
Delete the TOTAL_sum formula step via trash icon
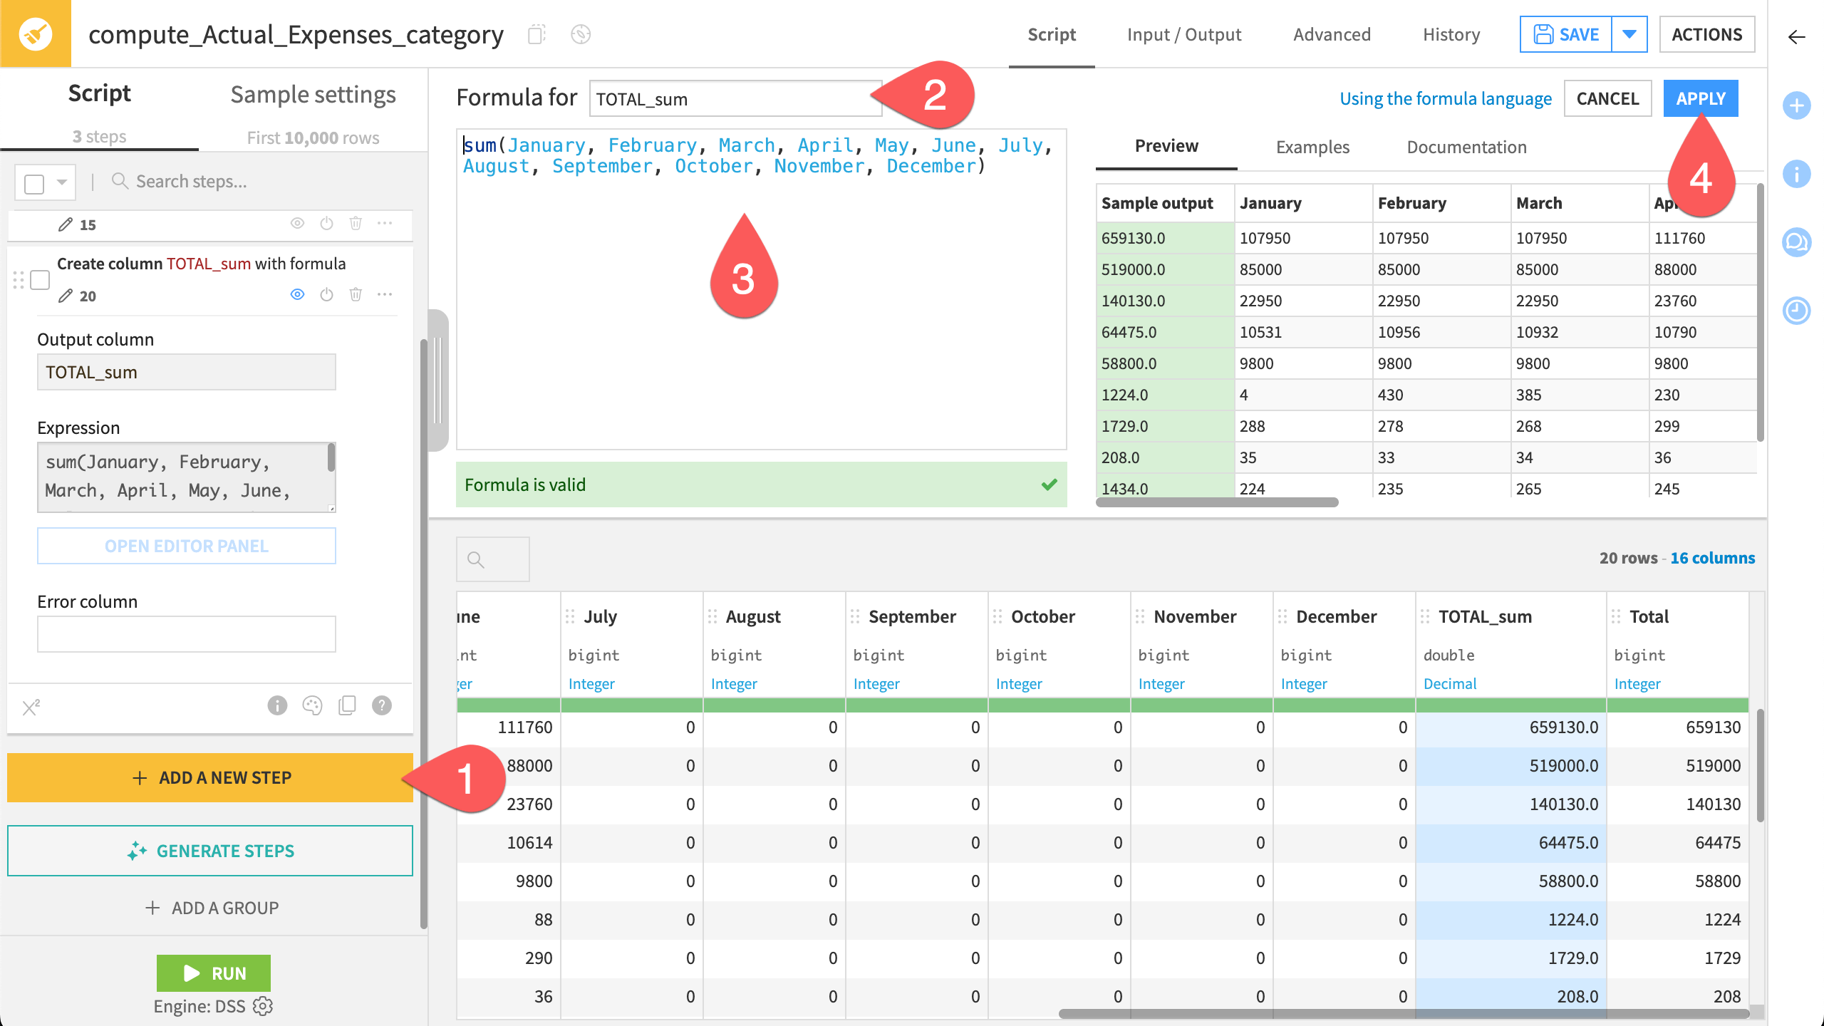click(356, 294)
